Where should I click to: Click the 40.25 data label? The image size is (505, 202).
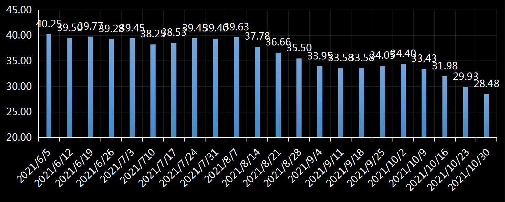pyautogui.click(x=49, y=24)
